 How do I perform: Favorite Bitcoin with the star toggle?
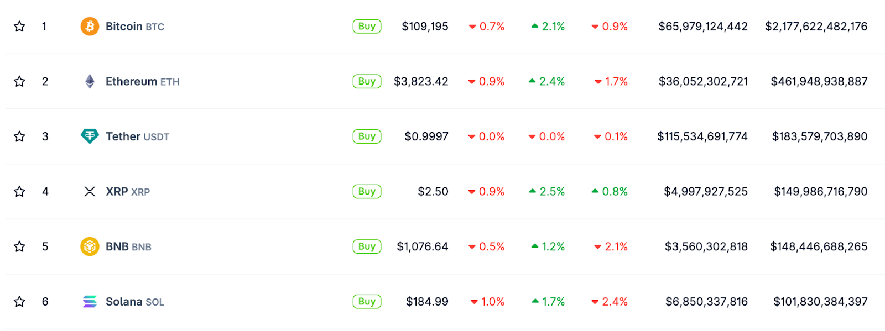tap(19, 27)
